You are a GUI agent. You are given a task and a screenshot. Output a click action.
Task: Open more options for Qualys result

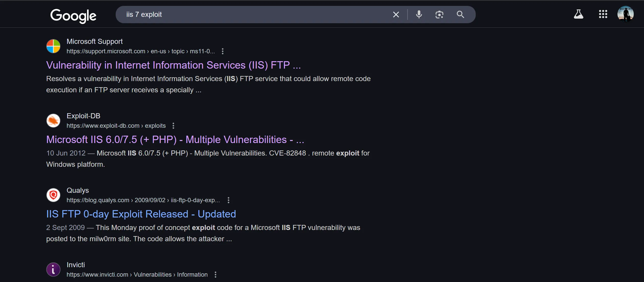[229, 200]
